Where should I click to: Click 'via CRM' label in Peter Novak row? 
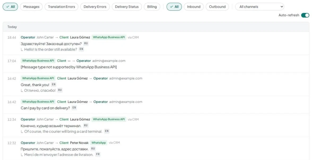(x=114, y=143)
